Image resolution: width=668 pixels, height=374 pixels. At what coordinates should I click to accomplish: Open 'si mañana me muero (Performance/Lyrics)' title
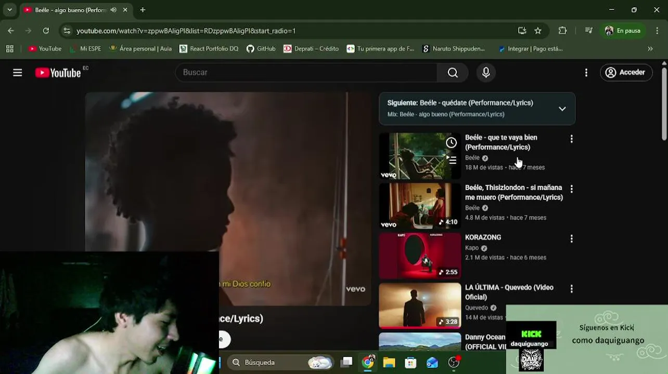(514, 192)
